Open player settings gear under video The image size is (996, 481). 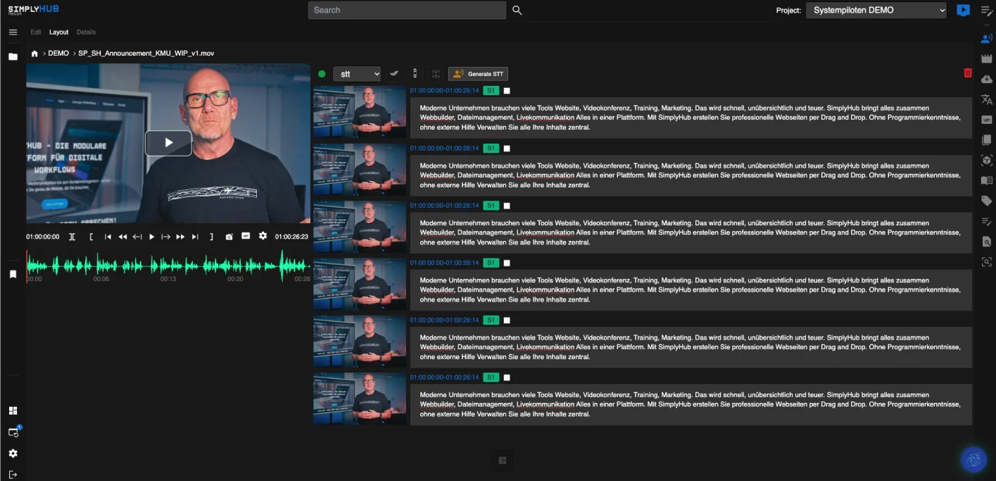tap(263, 236)
